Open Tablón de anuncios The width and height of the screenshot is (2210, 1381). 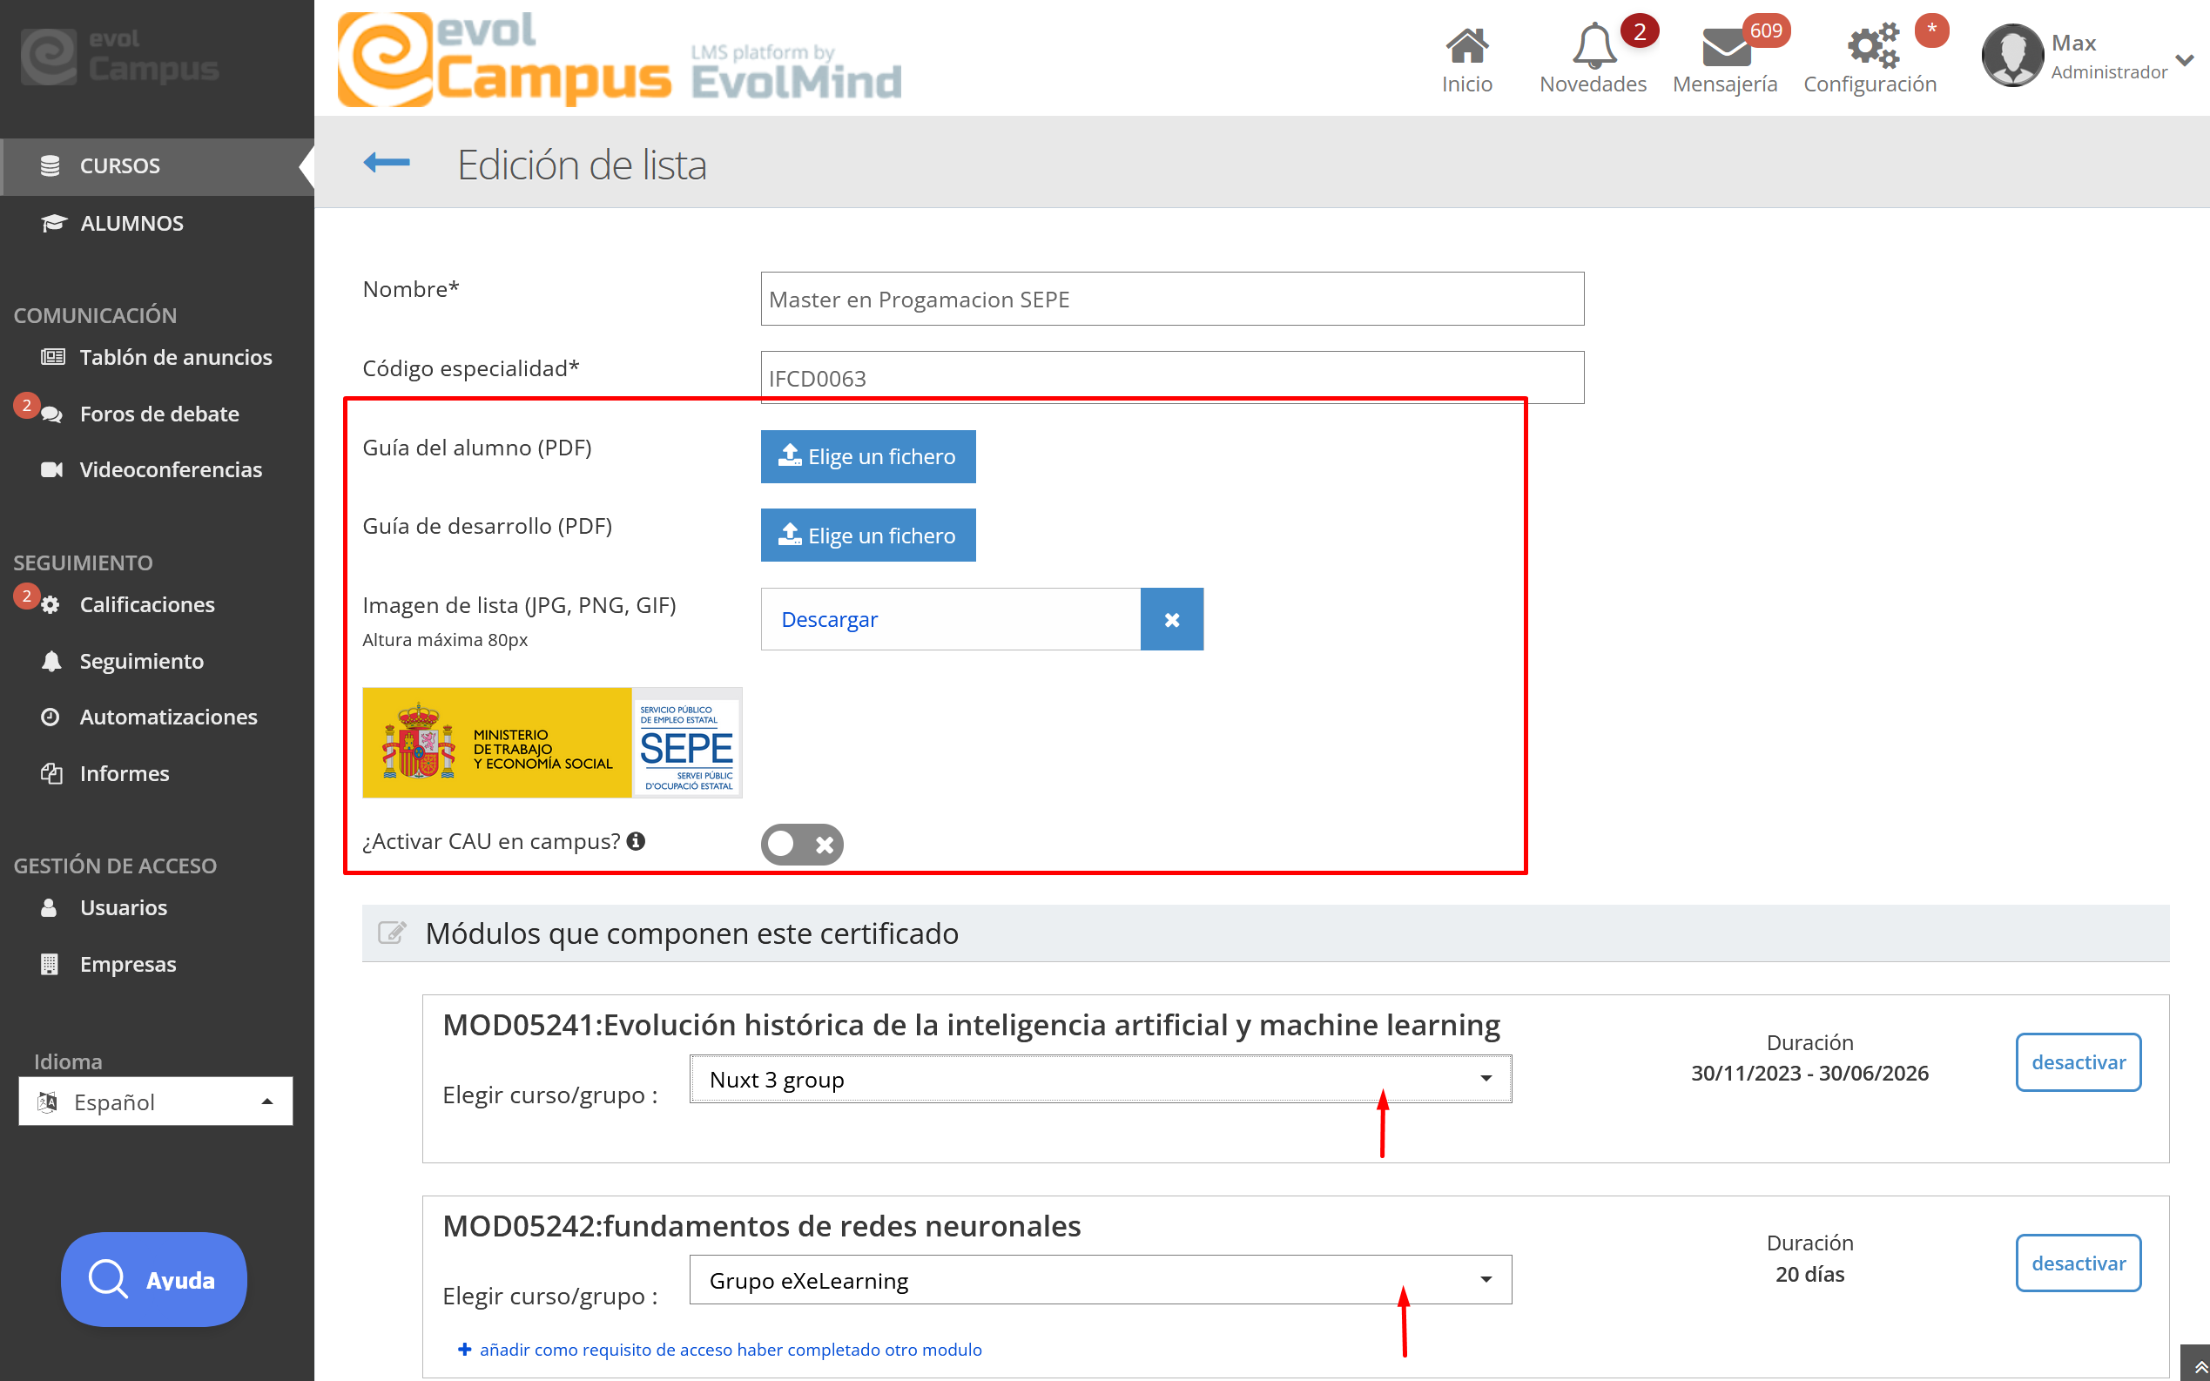pyautogui.click(x=157, y=357)
